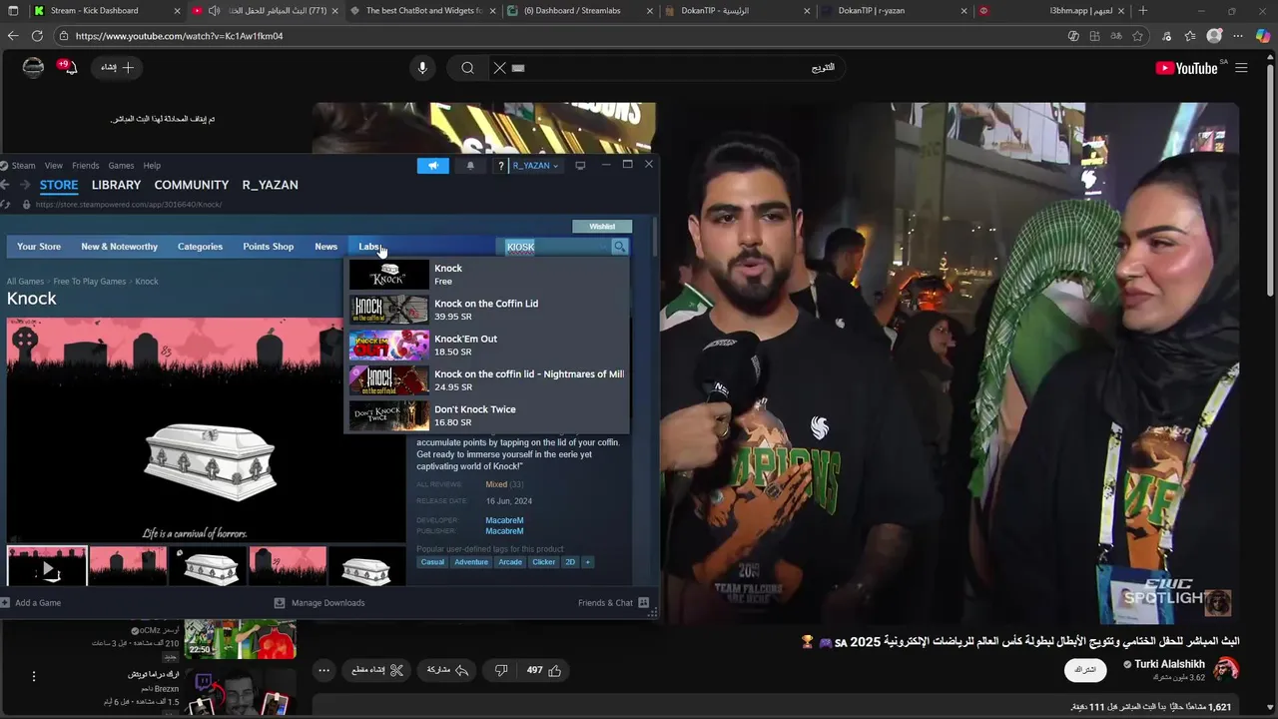Open the View menu in Steam
The height and width of the screenshot is (719, 1278).
(x=54, y=166)
